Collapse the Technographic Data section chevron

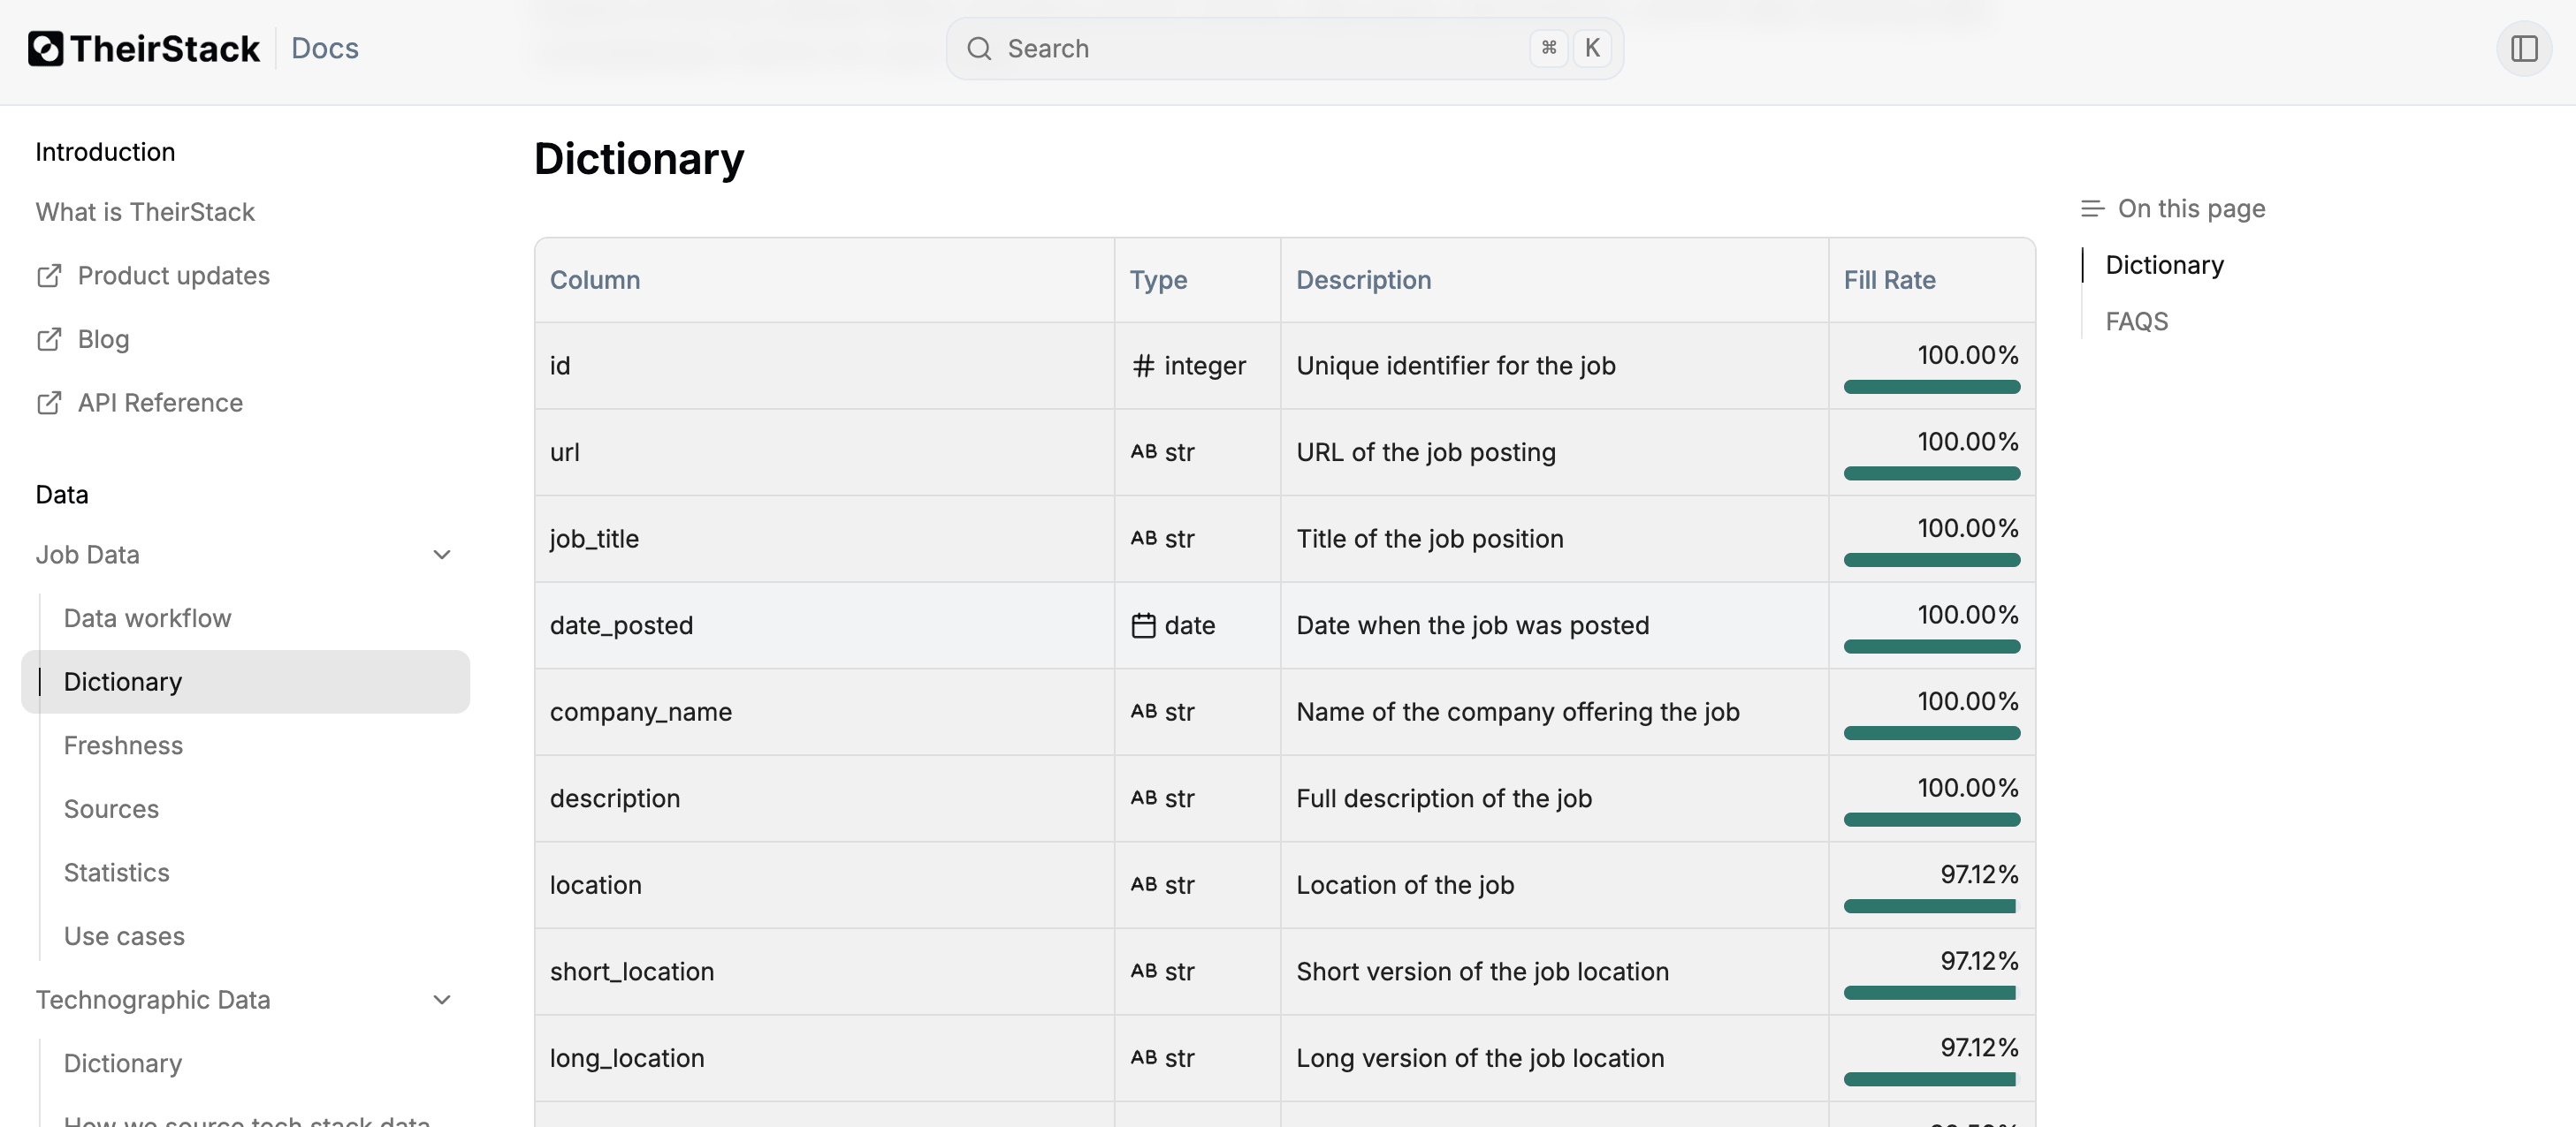point(441,1000)
